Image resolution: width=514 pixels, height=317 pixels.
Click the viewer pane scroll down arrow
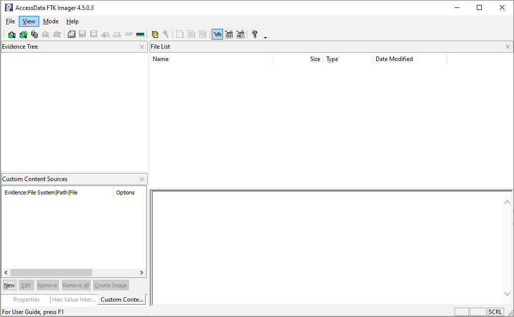(x=507, y=294)
